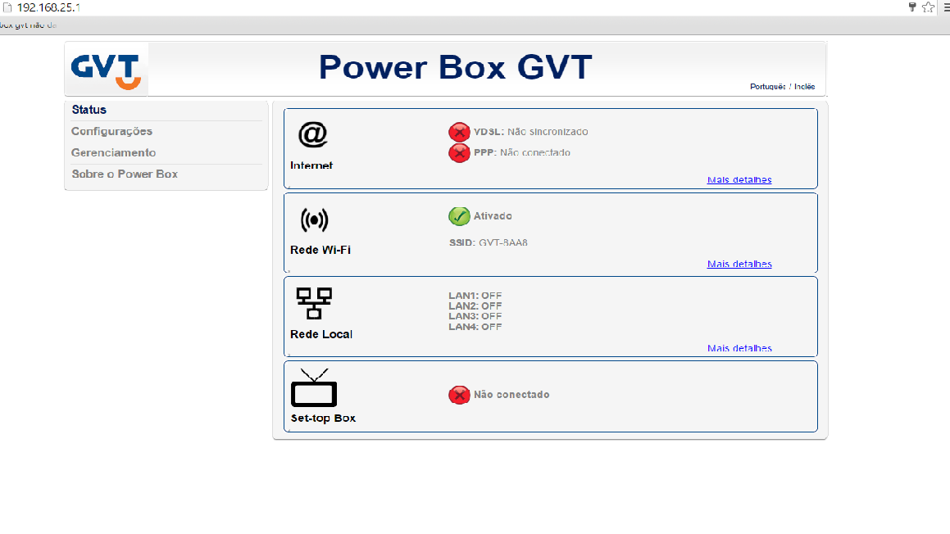This screenshot has width=950, height=534.
Task: Switch language to Português
Action: point(768,87)
